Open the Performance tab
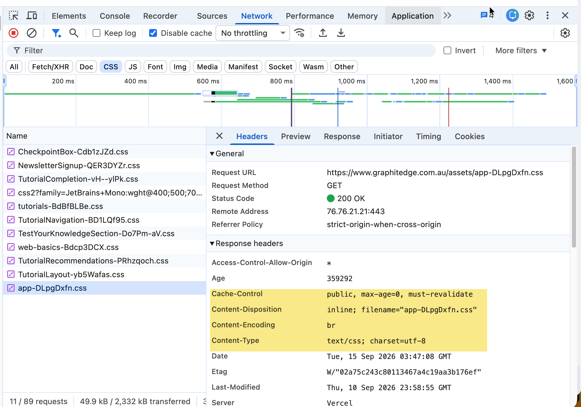Viewport: 581px width, 407px height. point(310,16)
